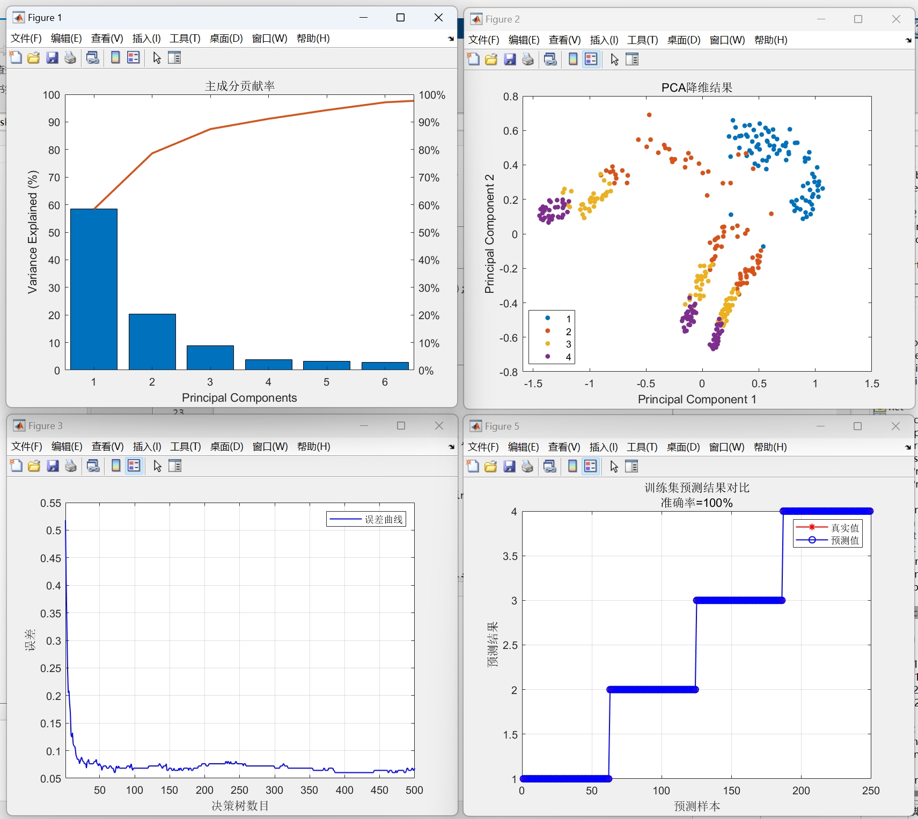This screenshot has width=918, height=819.
Task: Open 工具(T) menu in Figure 2
Action: (x=643, y=40)
